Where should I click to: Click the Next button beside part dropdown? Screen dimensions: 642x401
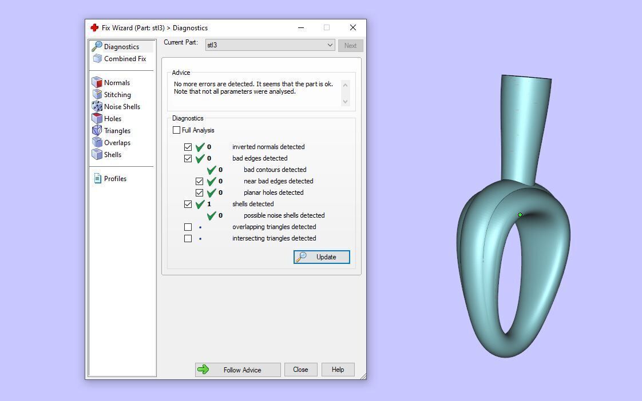[x=351, y=45]
